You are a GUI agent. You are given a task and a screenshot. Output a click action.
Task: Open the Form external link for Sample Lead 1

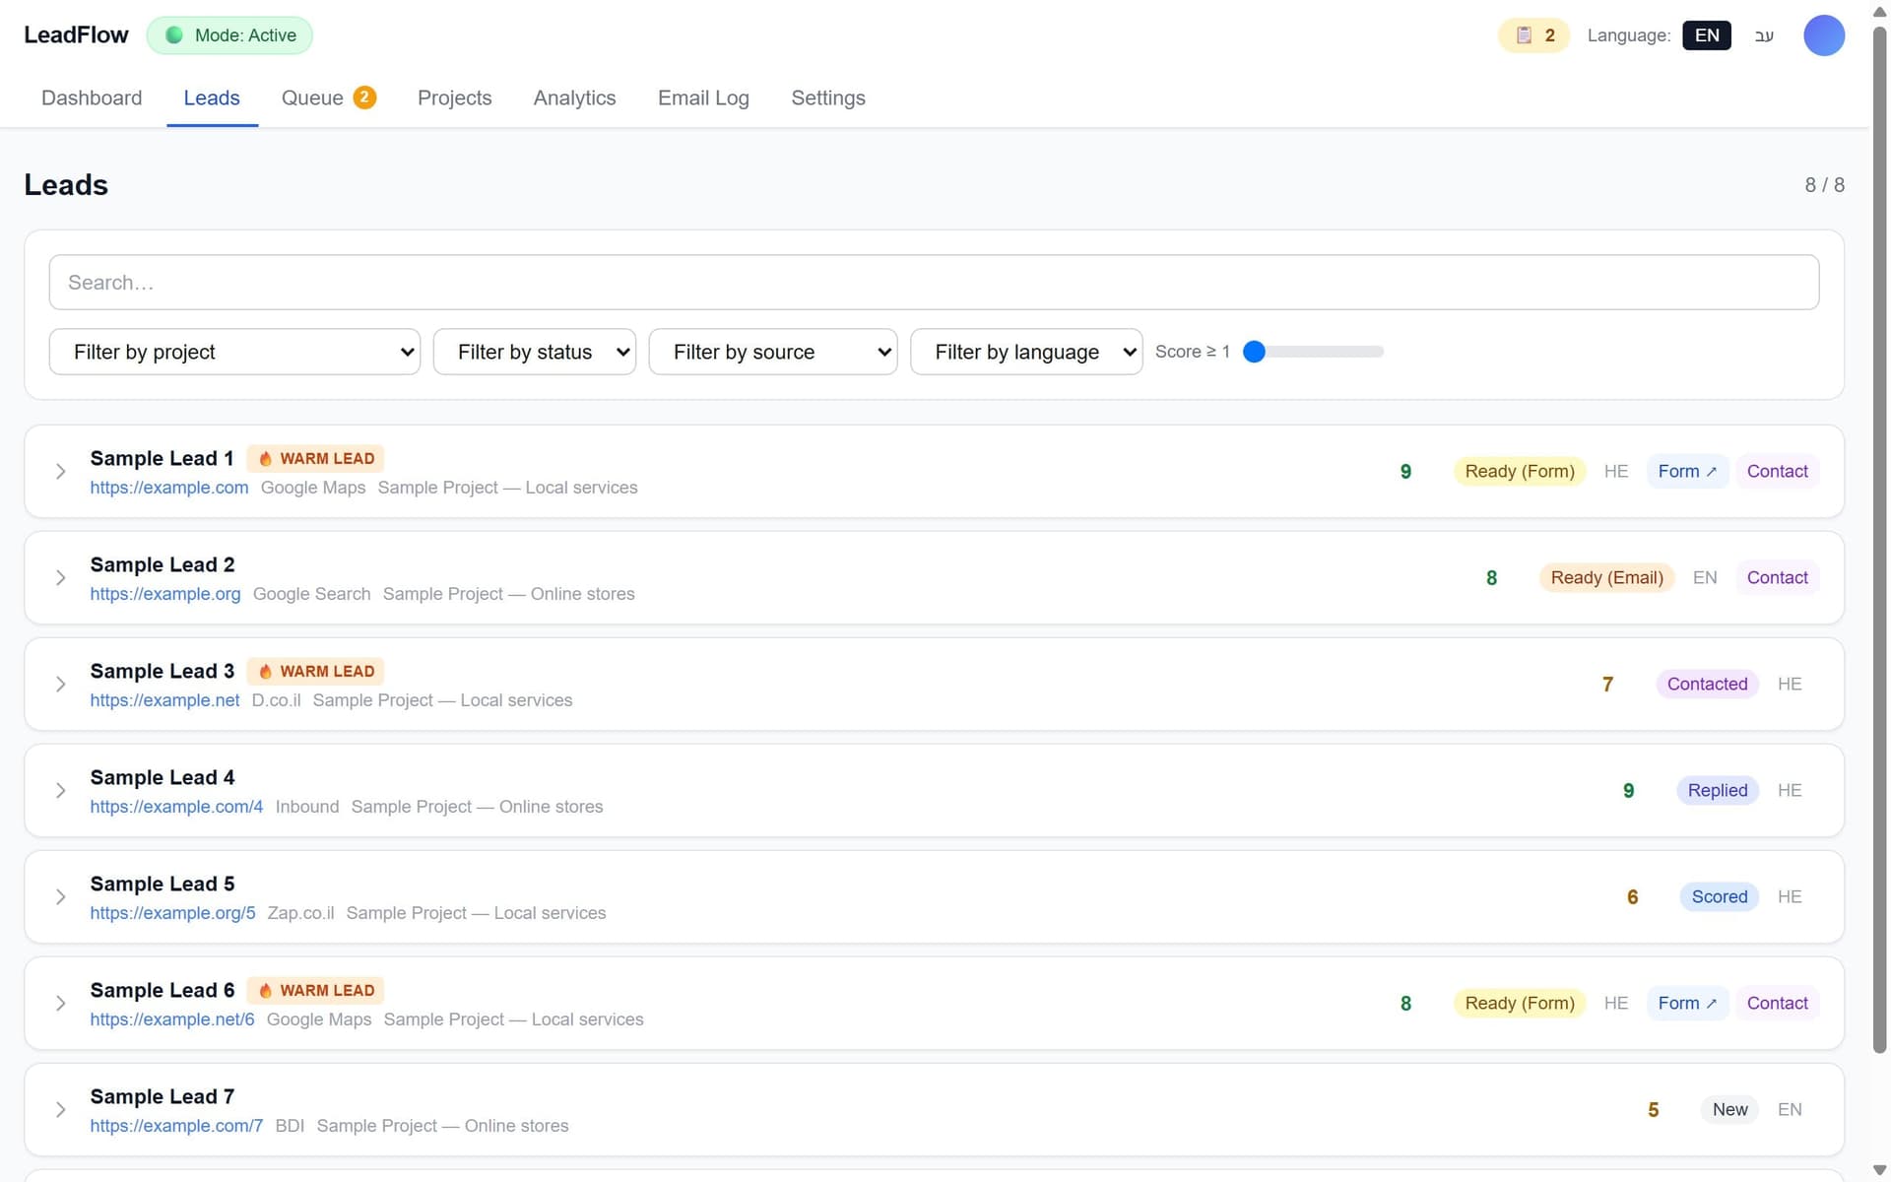click(x=1686, y=471)
